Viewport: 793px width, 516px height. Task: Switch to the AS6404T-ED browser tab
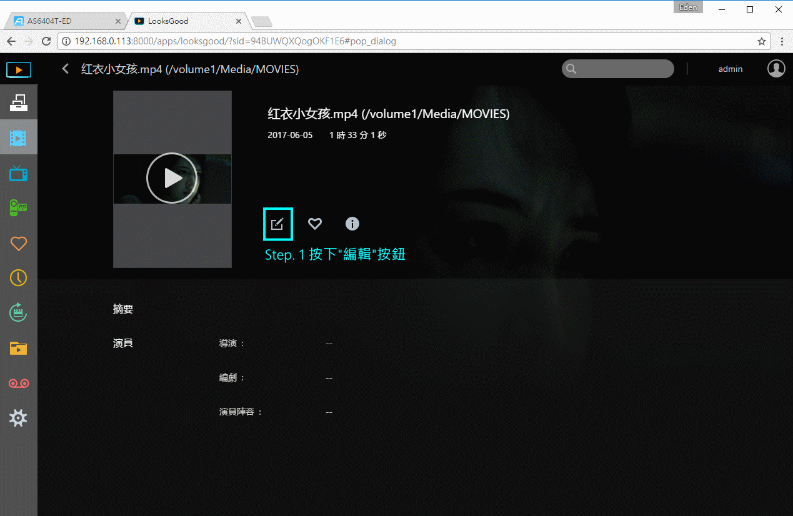64,21
